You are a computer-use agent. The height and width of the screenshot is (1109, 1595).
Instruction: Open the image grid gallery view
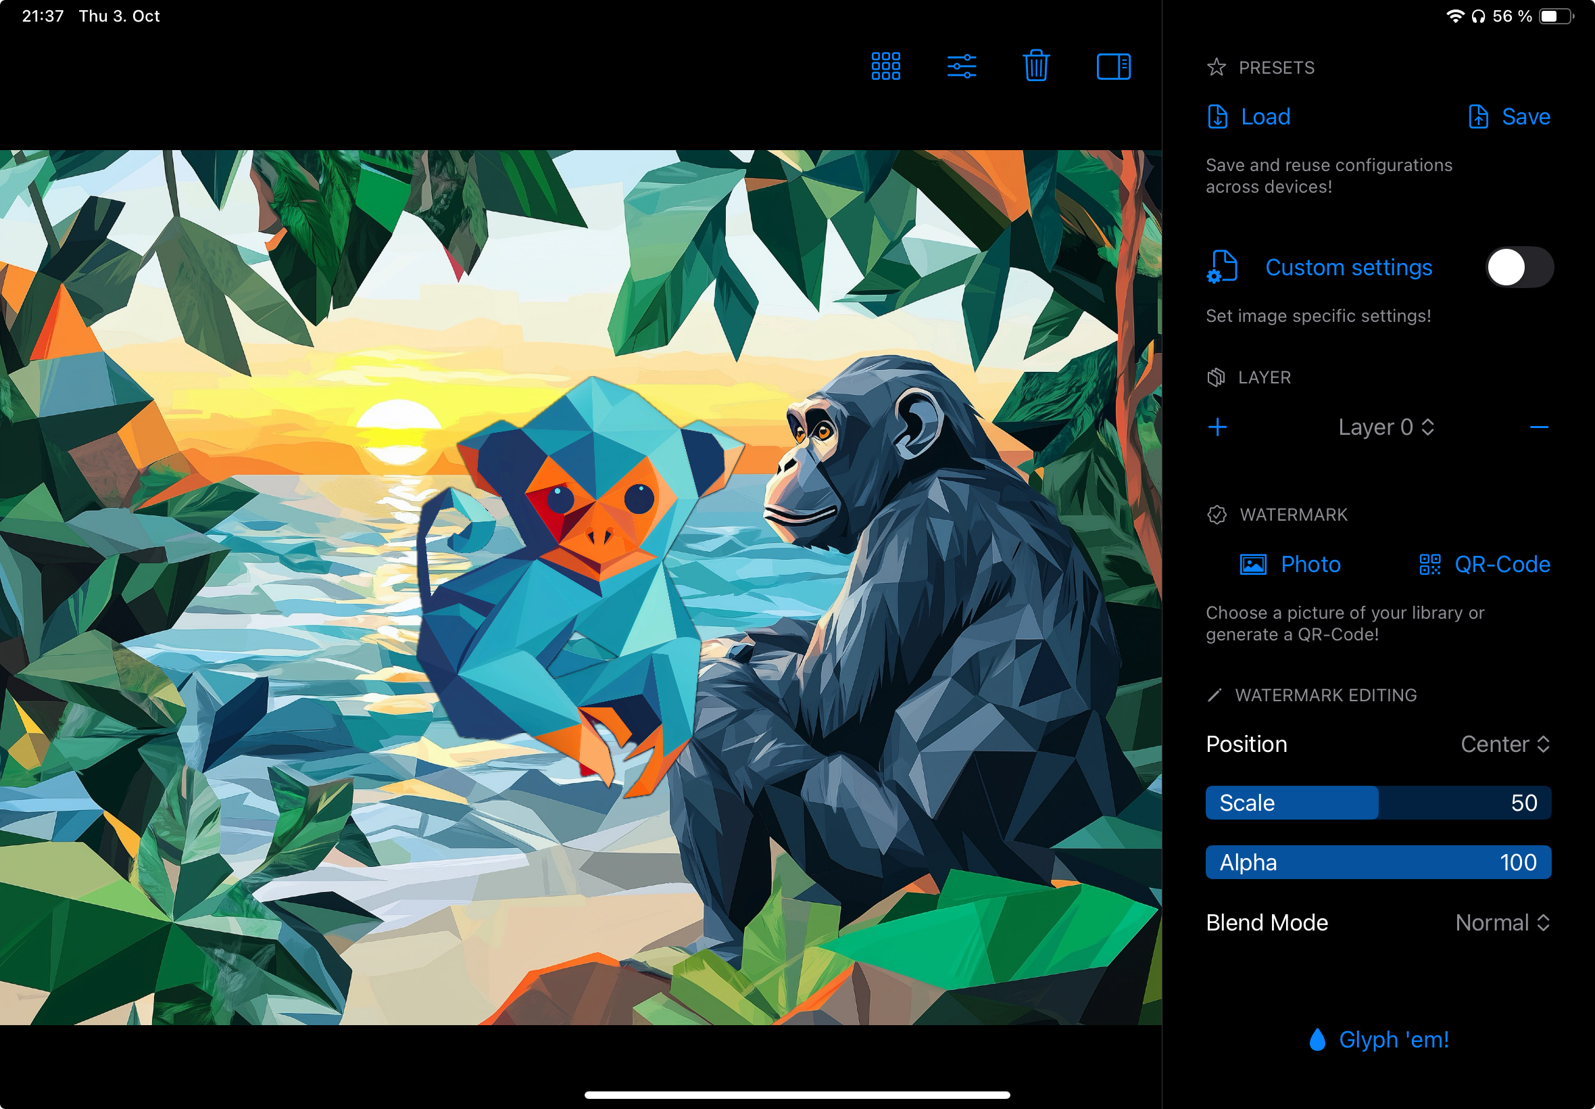(885, 66)
